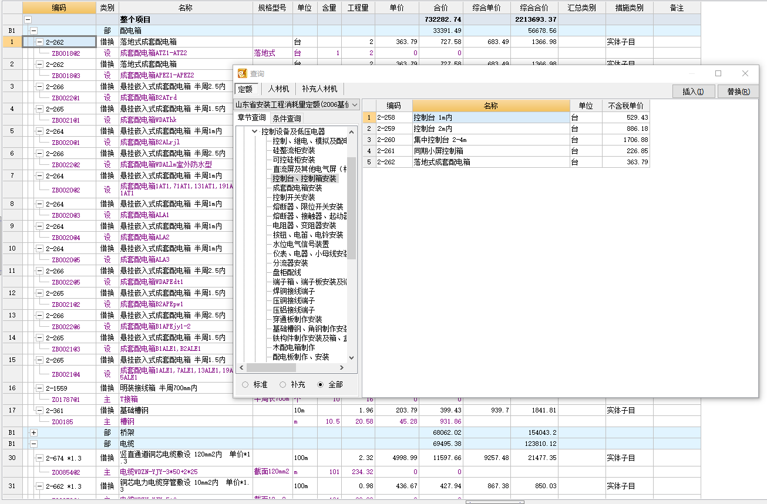Image resolution: width=767 pixels, height=504 pixels.
Task: Select tree item 分流器安装
Action: [x=290, y=263]
